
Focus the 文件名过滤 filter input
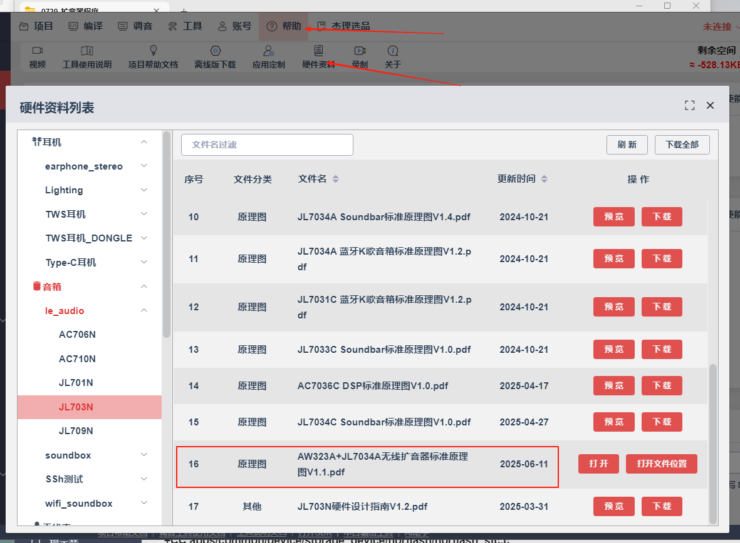(x=267, y=145)
